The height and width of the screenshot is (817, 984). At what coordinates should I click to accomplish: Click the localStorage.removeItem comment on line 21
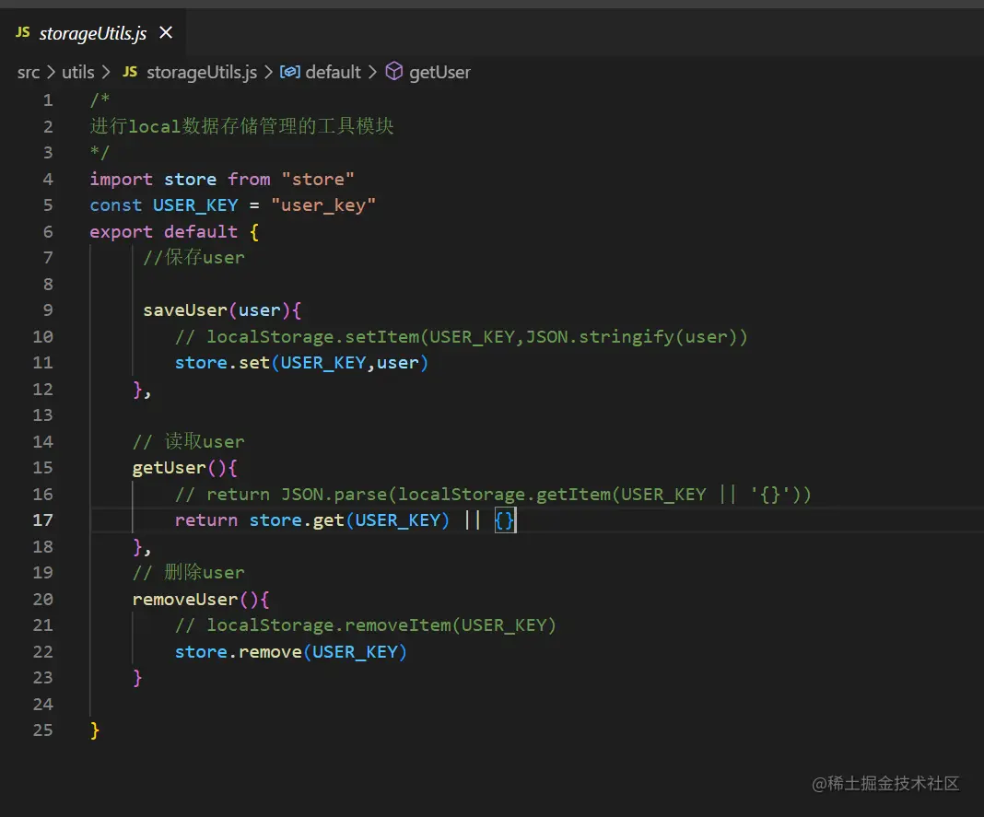366,625
